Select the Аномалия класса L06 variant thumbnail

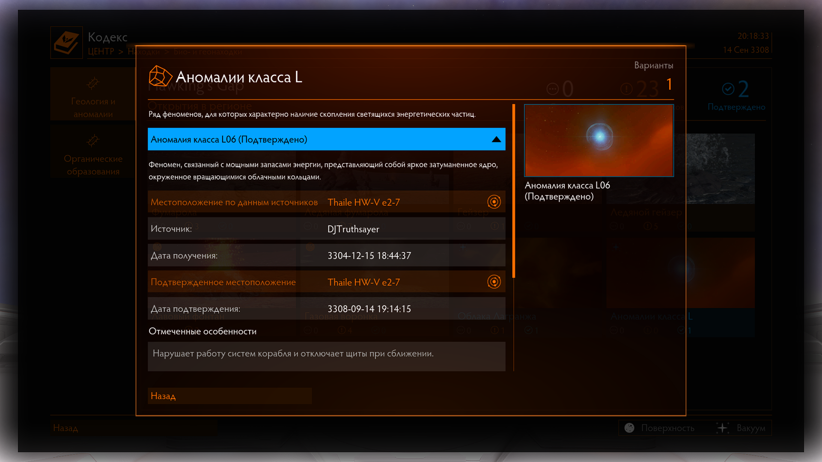(x=599, y=141)
